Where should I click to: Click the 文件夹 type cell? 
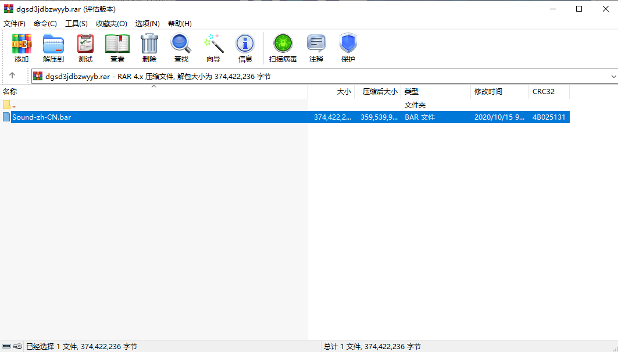[415, 105]
